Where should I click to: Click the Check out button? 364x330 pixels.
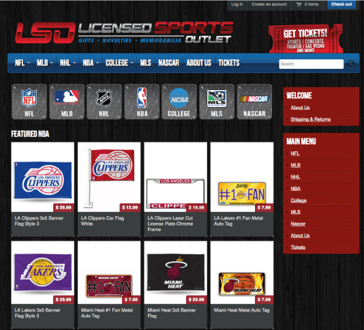342,4
